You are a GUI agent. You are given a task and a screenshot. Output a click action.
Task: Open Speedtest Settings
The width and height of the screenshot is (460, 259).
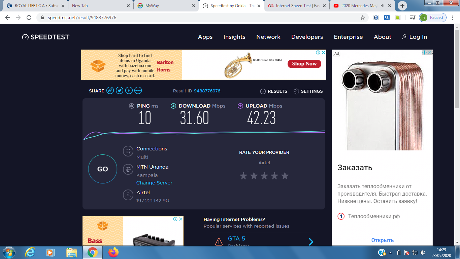tap(308, 91)
